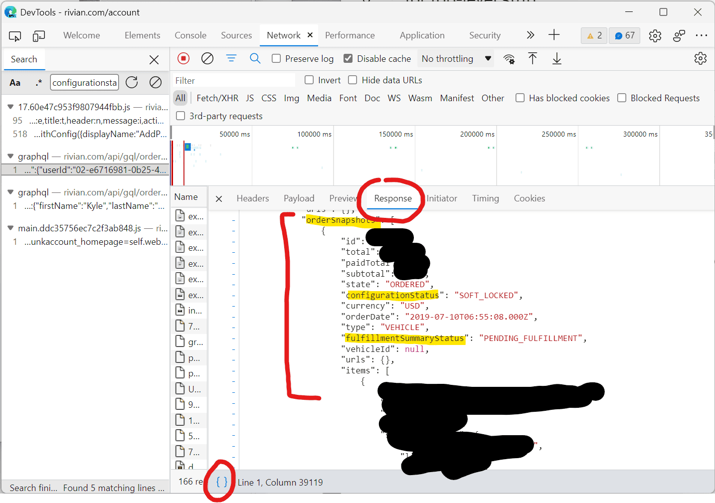
Task: Open the issues counter showing 67
Action: (624, 35)
